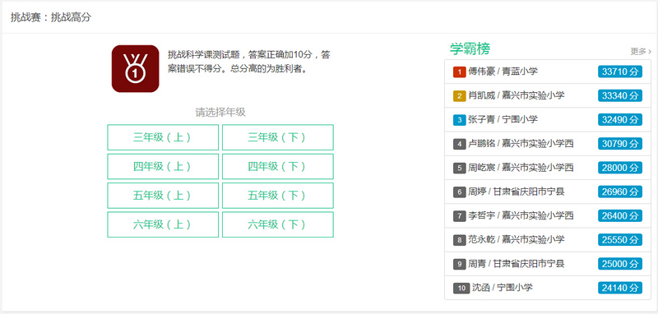
Task: Click entry 张子青 / 宁围小学
Action: [503, 119]
